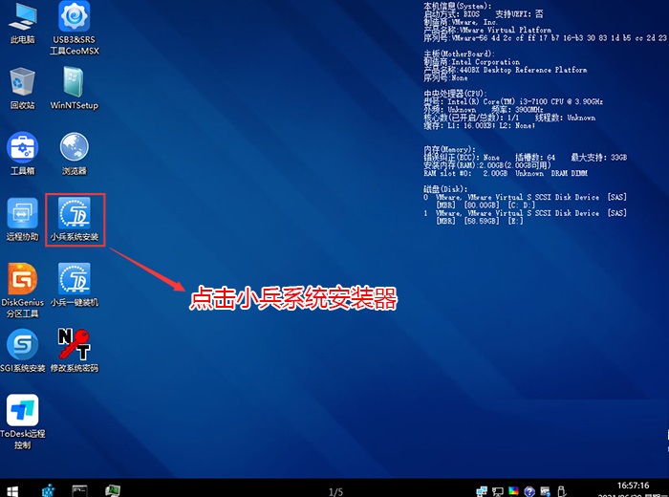Open the command prompt taskbar icon
This screenshot has width=669, height=497.
tap(79, 491)
